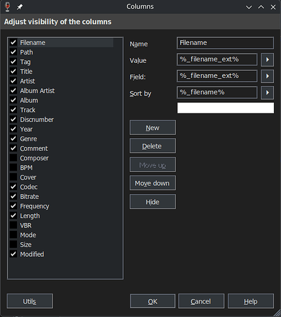Confirm with the OK button

pyautogui.click(x=152, y=301)
